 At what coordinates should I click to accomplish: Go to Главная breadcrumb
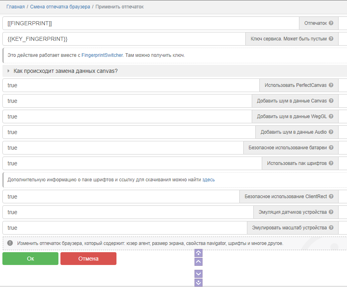coord(15,7)
